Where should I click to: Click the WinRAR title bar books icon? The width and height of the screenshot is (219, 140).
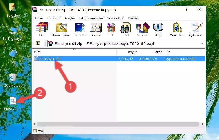[x=35, y=9]
